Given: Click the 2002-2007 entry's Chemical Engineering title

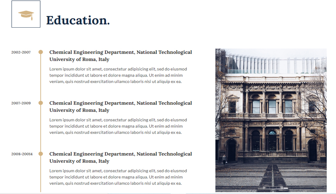Looking at the screenshot, I should [121, 56].
